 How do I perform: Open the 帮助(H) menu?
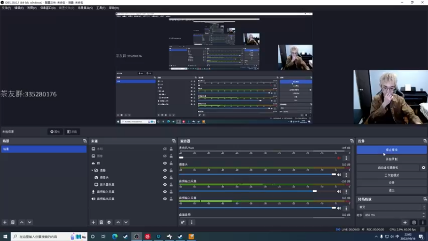pyautogui.click(x=114, y=8)
